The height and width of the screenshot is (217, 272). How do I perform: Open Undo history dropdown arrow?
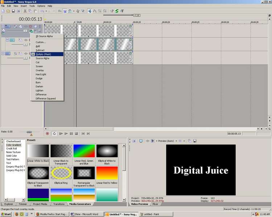click(x=46, y=11)
